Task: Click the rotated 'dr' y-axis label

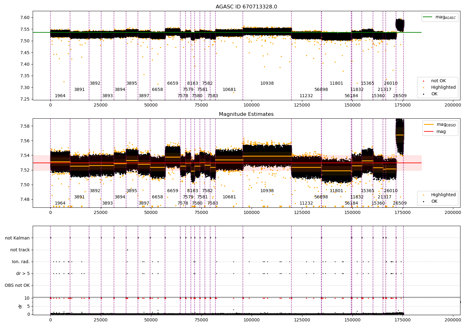Action: coord(20,306)
